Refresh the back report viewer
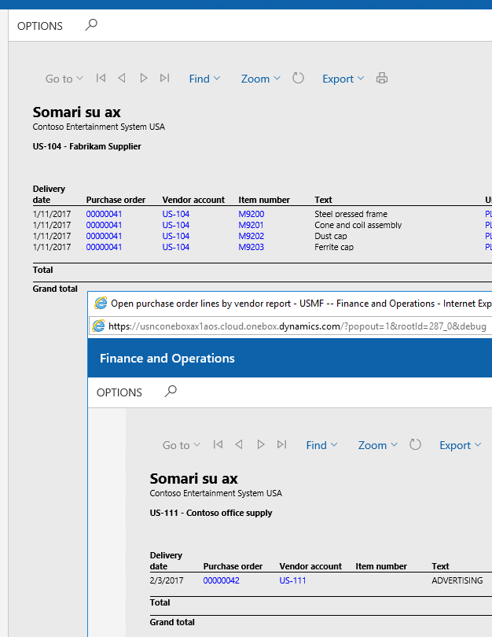492x637 pixels. point(298,78)
